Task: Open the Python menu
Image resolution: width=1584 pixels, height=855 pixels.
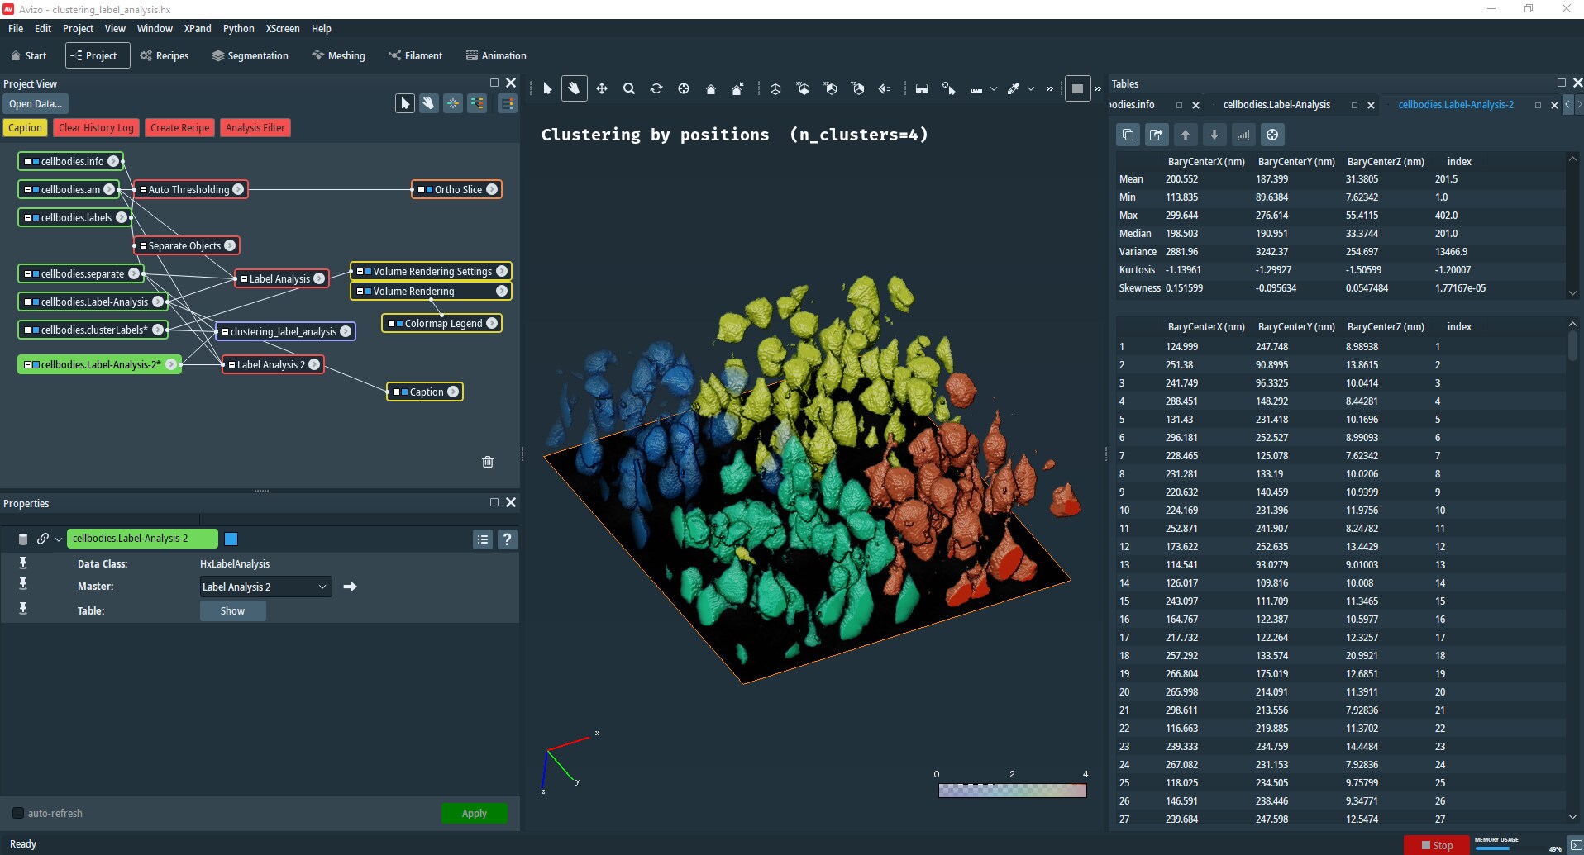Action: pyautogui.click(x=238, y=28)
